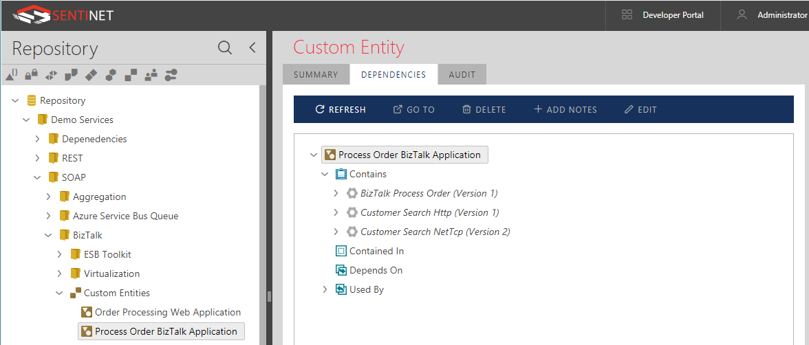Screen dimensions: 809x345
Task: Collapse the Custom Entities node
Action: [x=59, y=293]
